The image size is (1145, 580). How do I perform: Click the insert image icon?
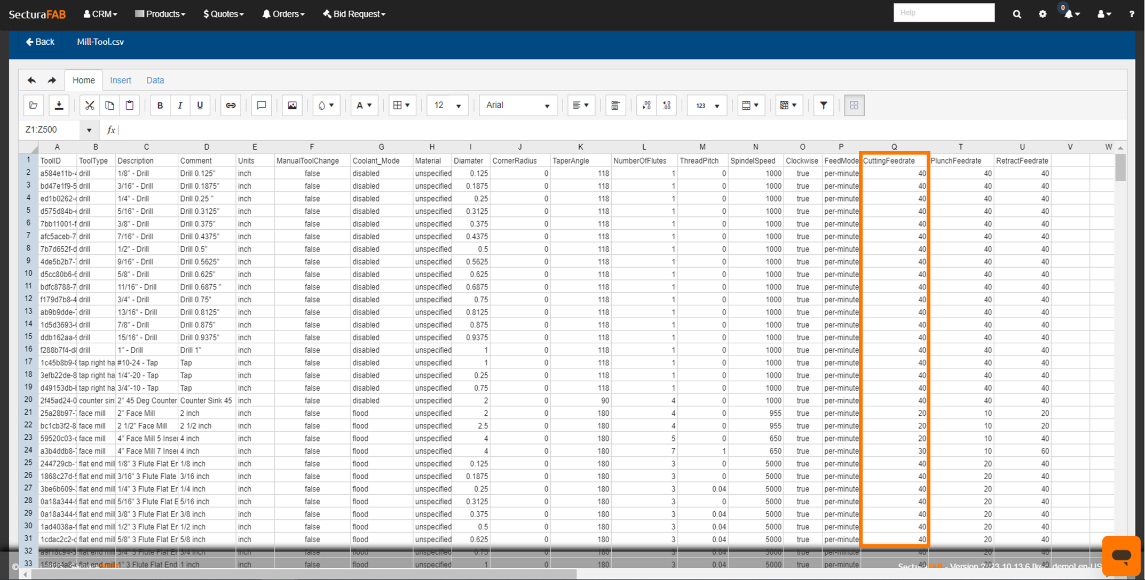(292, 106)
